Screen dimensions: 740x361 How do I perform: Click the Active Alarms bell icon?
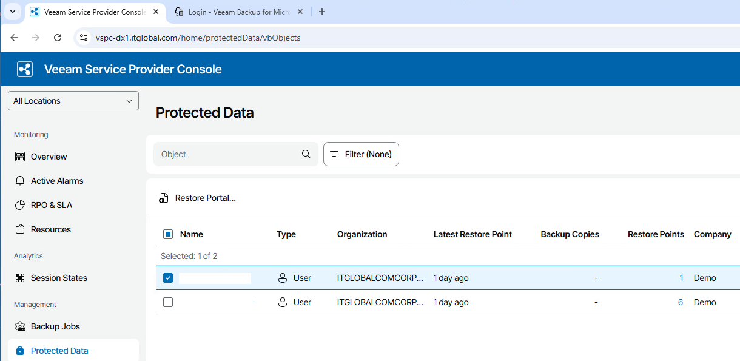coord(20,181)
